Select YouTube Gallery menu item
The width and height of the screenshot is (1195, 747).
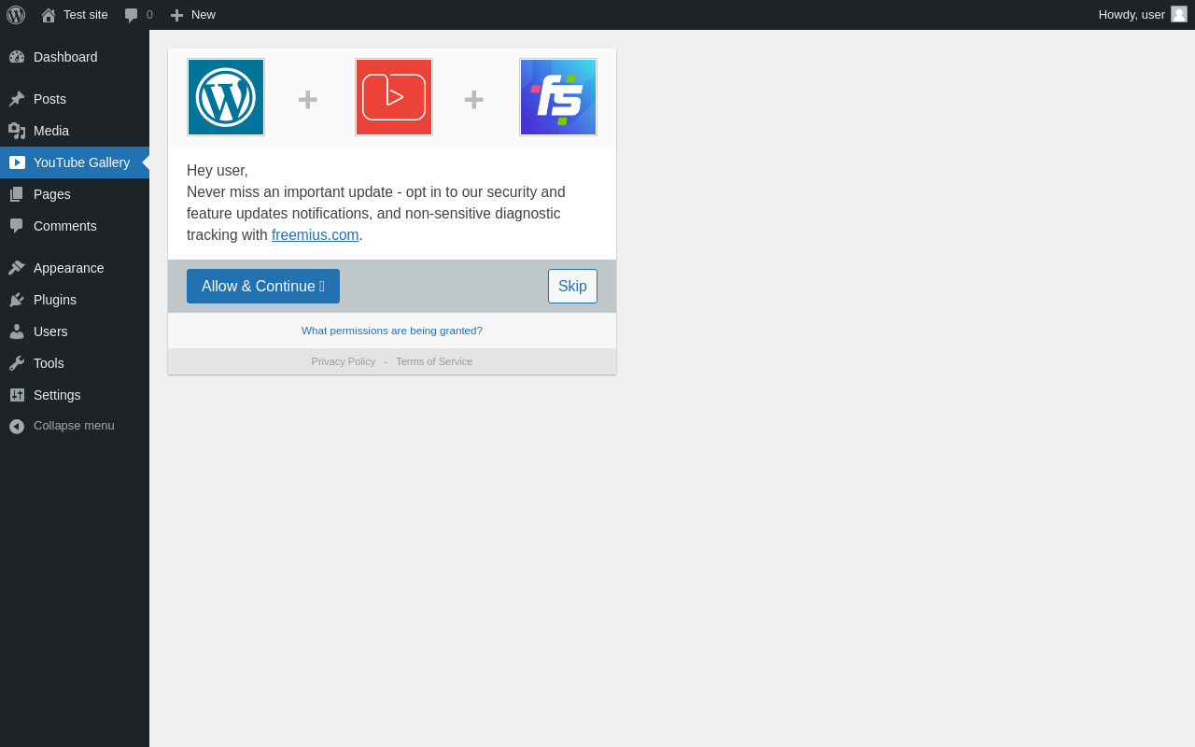pos(75,162)
